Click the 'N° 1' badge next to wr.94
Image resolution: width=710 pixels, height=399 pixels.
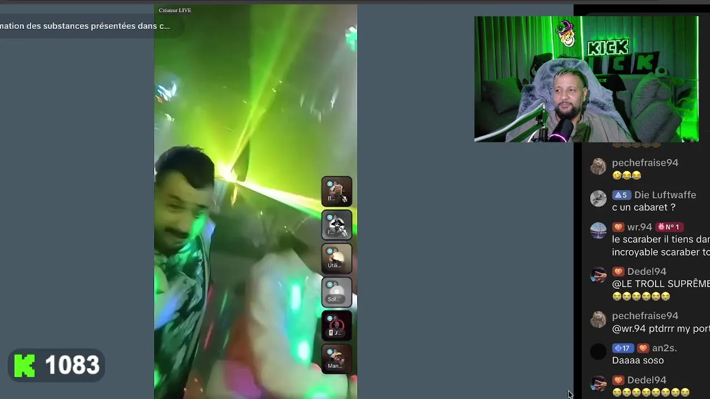pos(670,227)
